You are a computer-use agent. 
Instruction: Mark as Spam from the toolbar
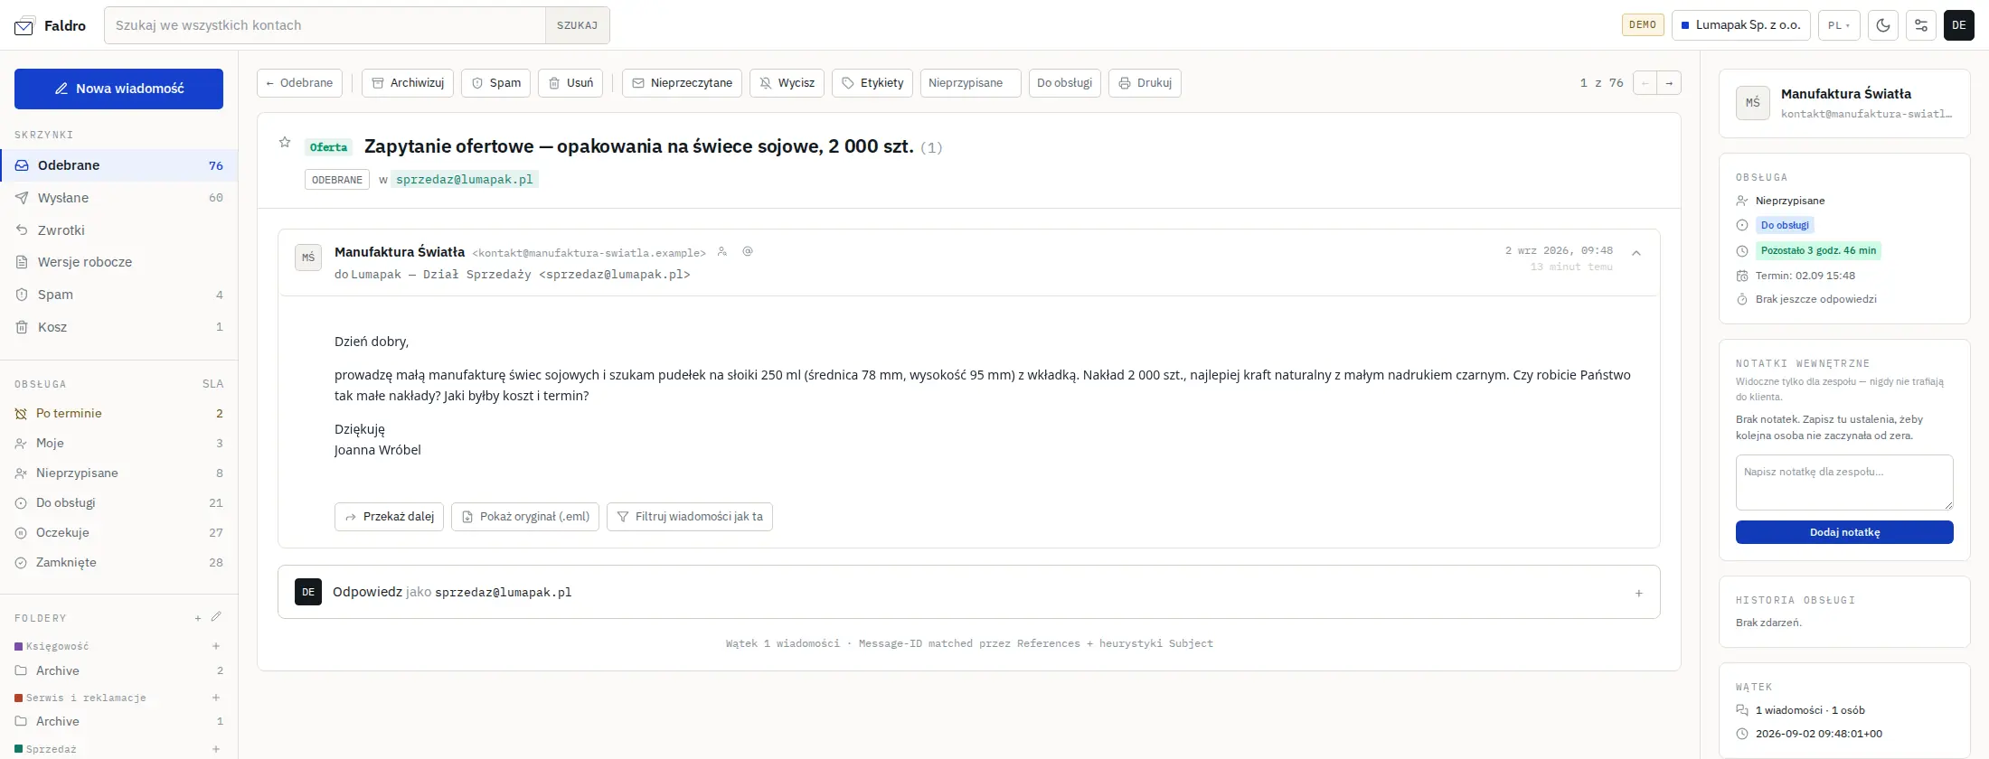(495, 83)
